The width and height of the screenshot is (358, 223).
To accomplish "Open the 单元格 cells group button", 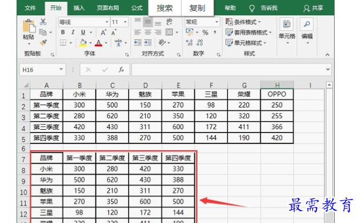I will 287,31.
